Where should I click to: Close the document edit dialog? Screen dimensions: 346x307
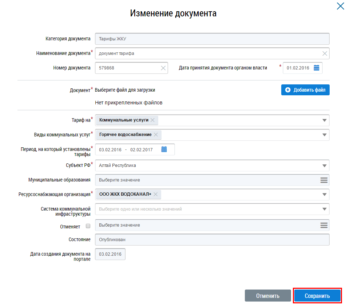[x=340, y=6]
